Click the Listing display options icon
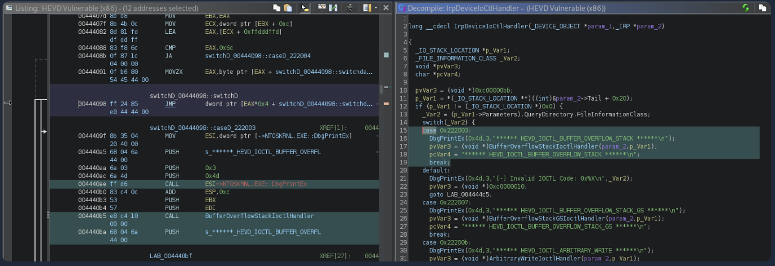Viewport: 775px width, 266px height. [x=366, y=8]
